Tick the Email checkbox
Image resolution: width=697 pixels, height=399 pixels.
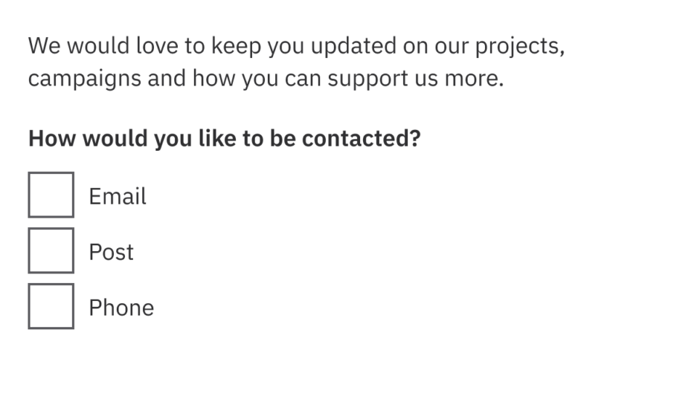point(51,194)
